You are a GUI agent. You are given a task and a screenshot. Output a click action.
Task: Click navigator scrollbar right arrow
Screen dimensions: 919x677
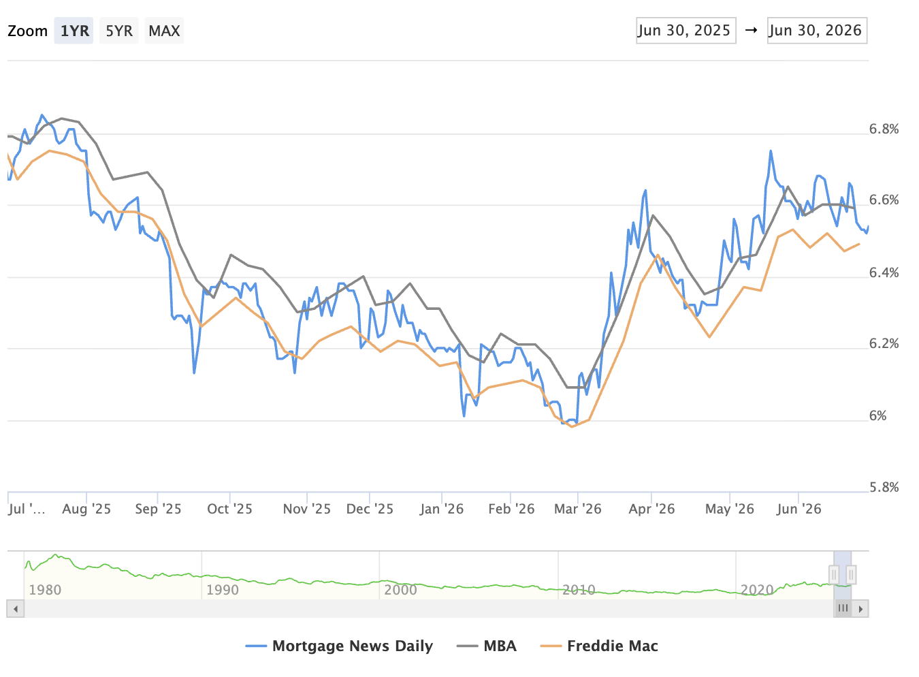861,608
